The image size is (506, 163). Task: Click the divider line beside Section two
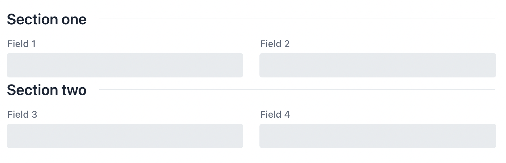(x=297, y=90)
